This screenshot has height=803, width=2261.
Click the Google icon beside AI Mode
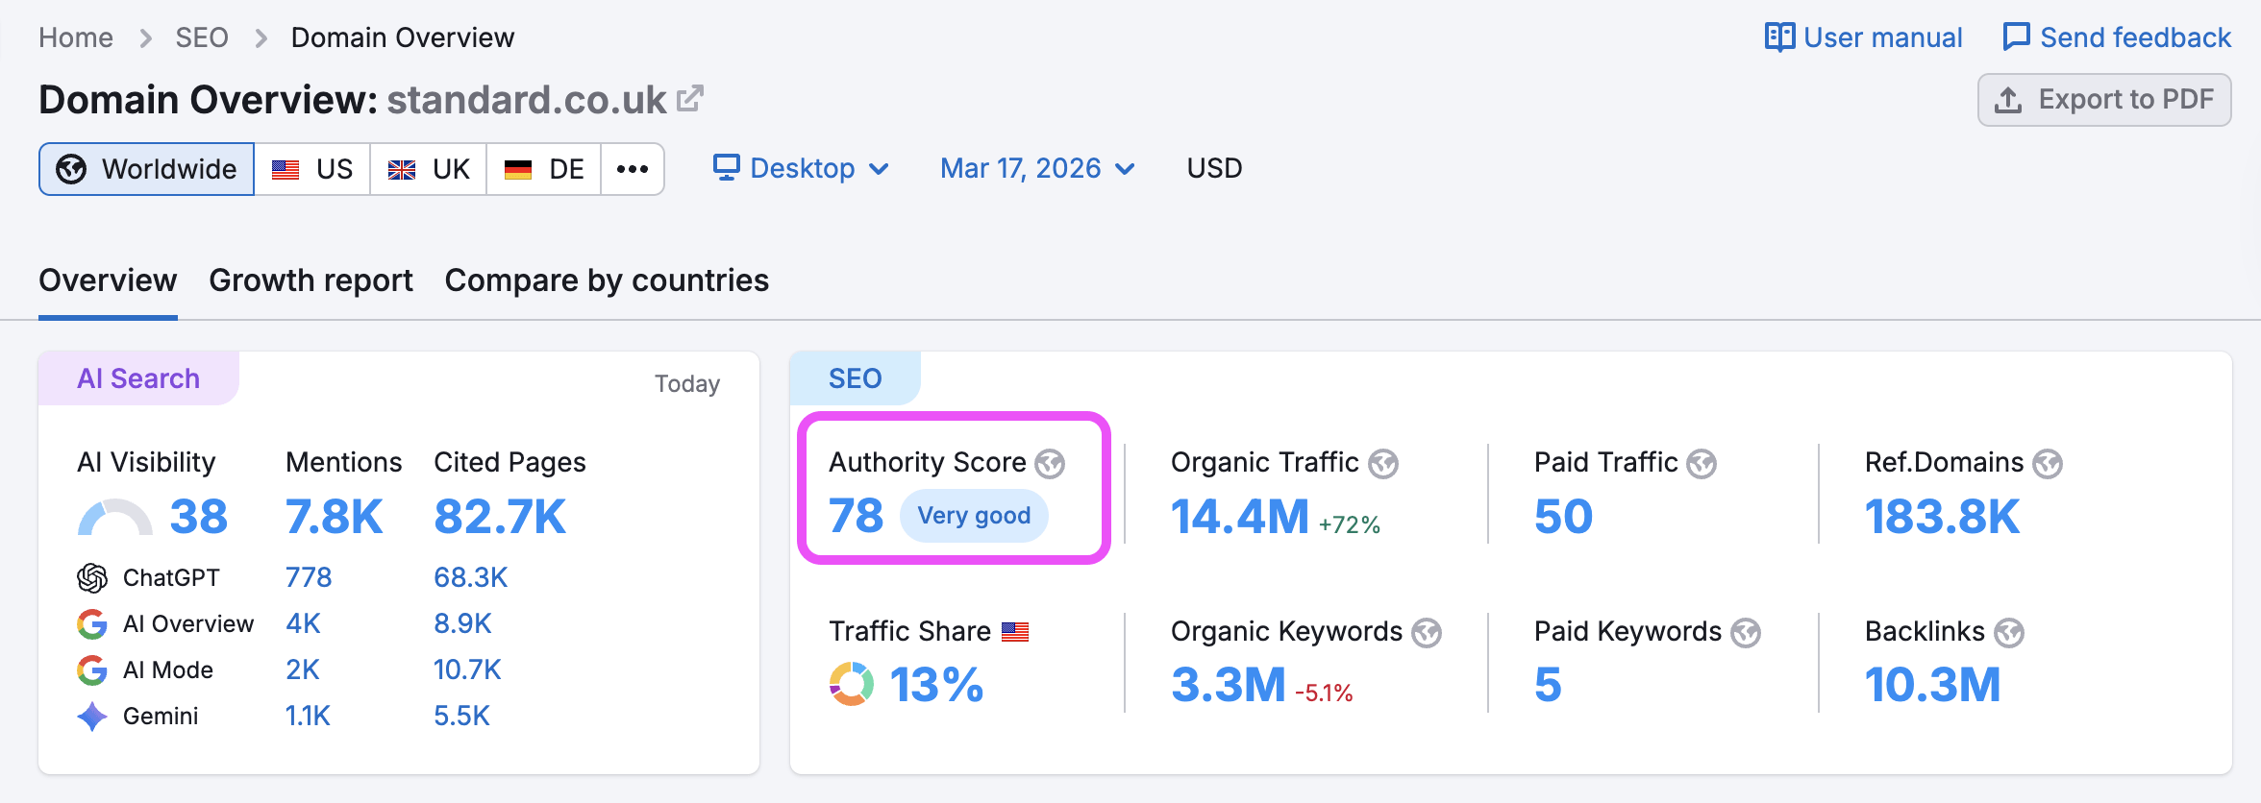point(92,670)
